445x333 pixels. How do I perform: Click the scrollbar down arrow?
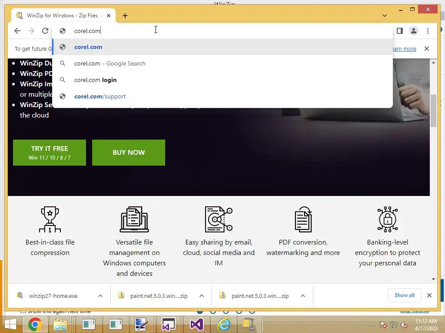(x=433, y=279)
